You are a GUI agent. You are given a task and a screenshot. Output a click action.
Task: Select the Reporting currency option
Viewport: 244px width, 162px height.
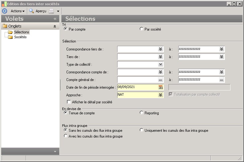141,113
